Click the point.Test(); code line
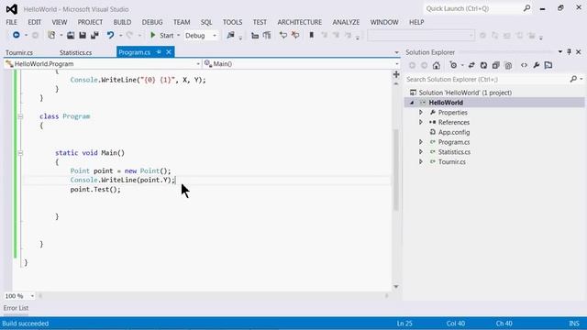The height and width of the screenshot is (330, 587). [95, 190]
